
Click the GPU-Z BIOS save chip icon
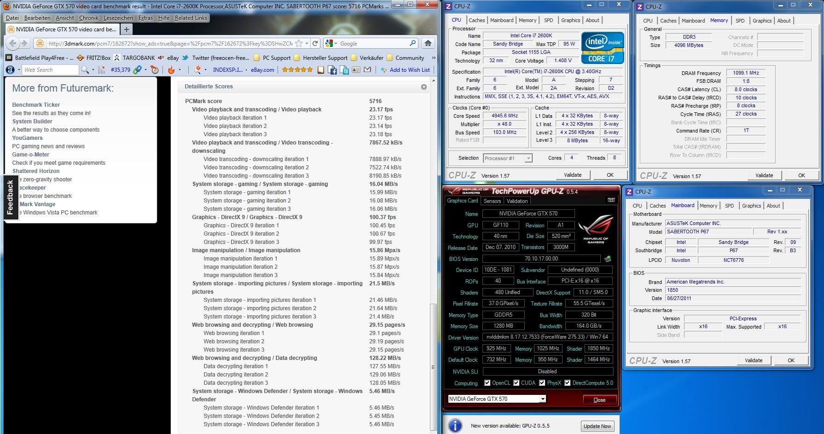tap(608, 259)
